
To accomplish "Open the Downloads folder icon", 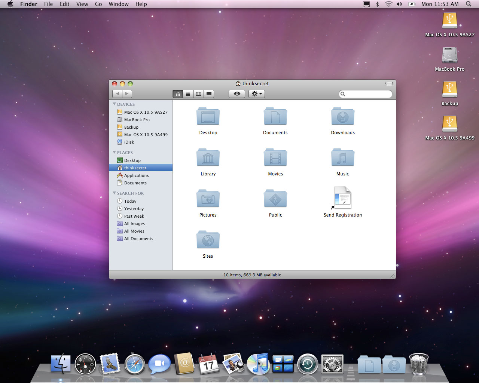I will [x=343, y=116].
